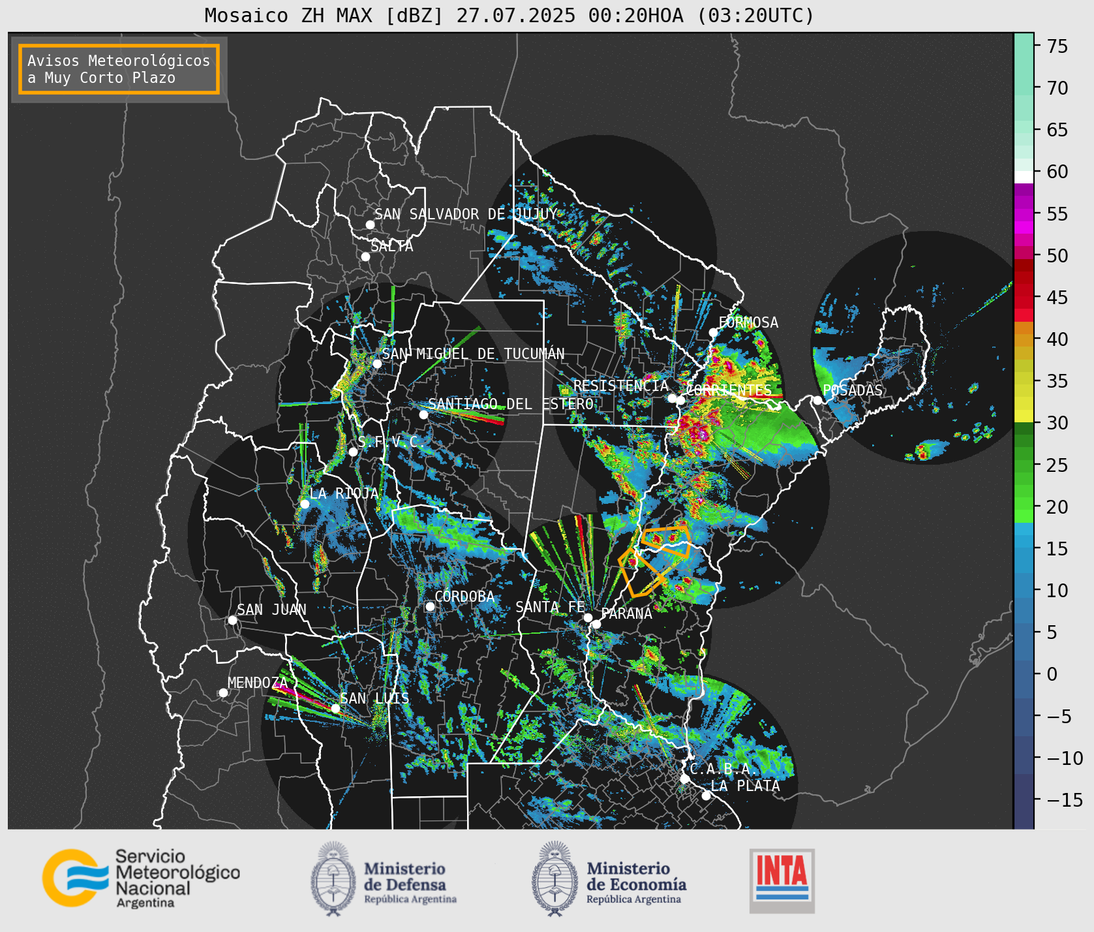Image resolution: width=1094 pixels, height=932 pixels.
Task: Click the 30 label on the colorbar
Action: coord(1057,423)
